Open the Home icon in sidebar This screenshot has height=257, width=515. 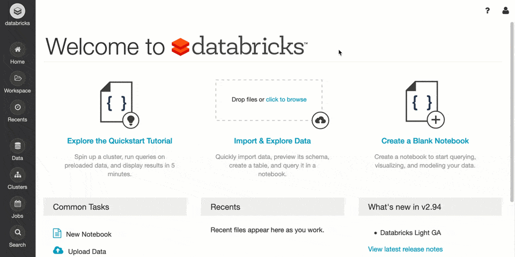click(x=18, y=50)
